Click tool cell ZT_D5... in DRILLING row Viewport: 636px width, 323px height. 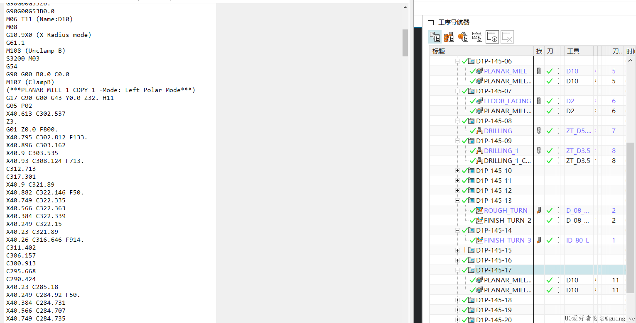tap(578, 131)
